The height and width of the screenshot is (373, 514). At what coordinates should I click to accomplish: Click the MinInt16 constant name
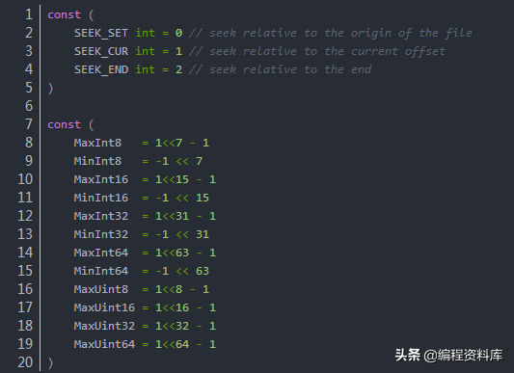pos(101,198)
